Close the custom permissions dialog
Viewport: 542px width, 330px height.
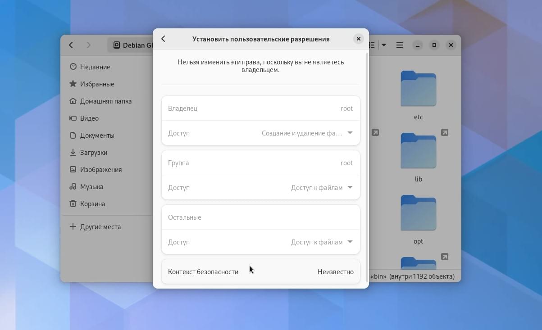pos(359,39)
